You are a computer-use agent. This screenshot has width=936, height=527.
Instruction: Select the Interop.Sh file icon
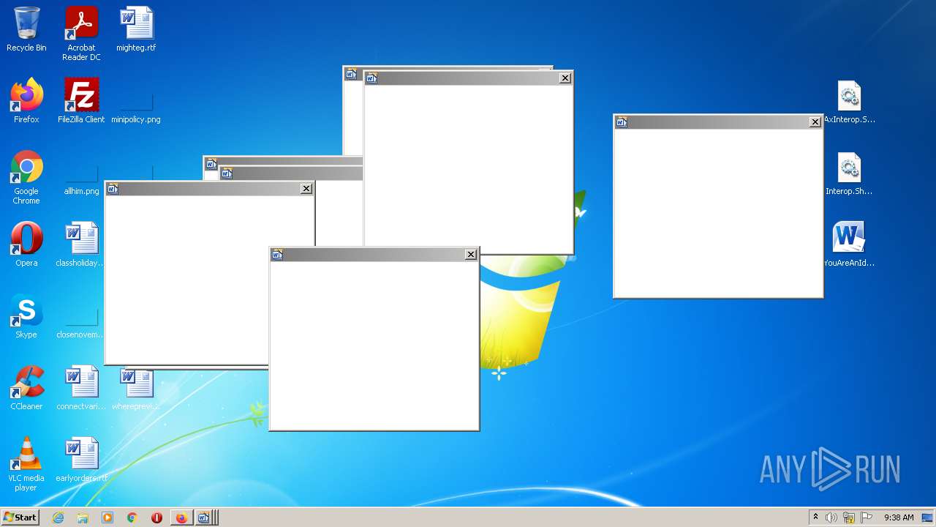849,173
